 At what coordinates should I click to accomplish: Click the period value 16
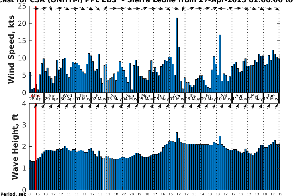coord(163,194)
